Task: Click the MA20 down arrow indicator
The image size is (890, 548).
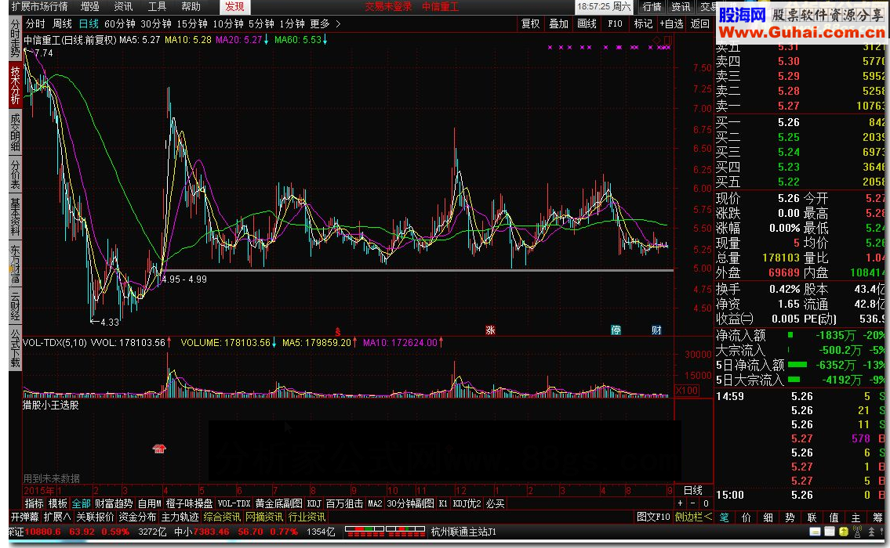Action: tap(266, 40)
